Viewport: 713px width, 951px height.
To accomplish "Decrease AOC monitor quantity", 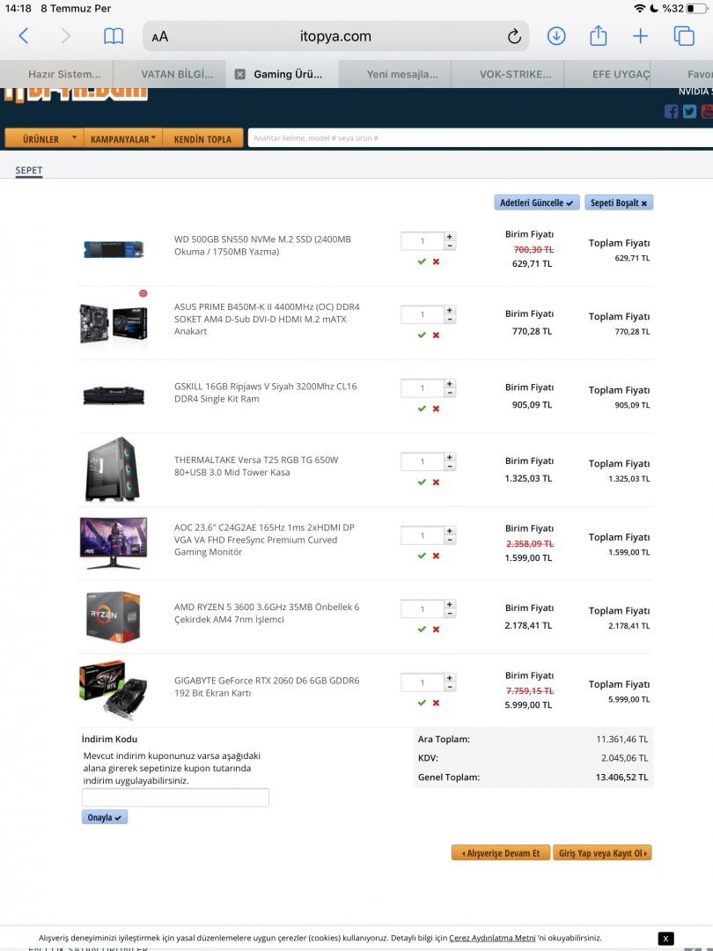I will point(450,540).
